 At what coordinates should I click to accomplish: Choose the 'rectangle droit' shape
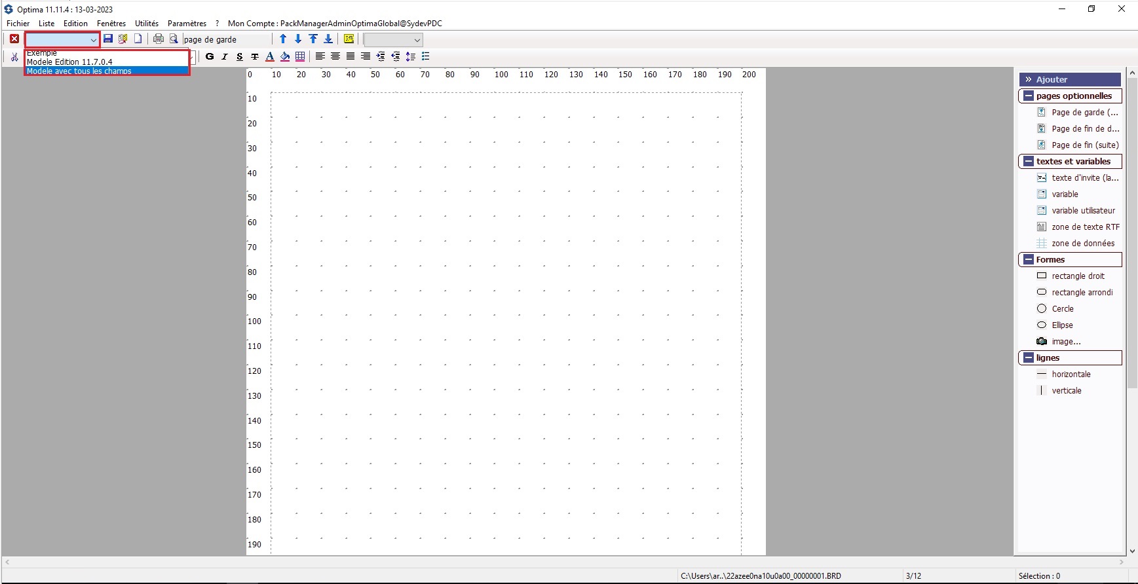click(x=1071, y=276)
